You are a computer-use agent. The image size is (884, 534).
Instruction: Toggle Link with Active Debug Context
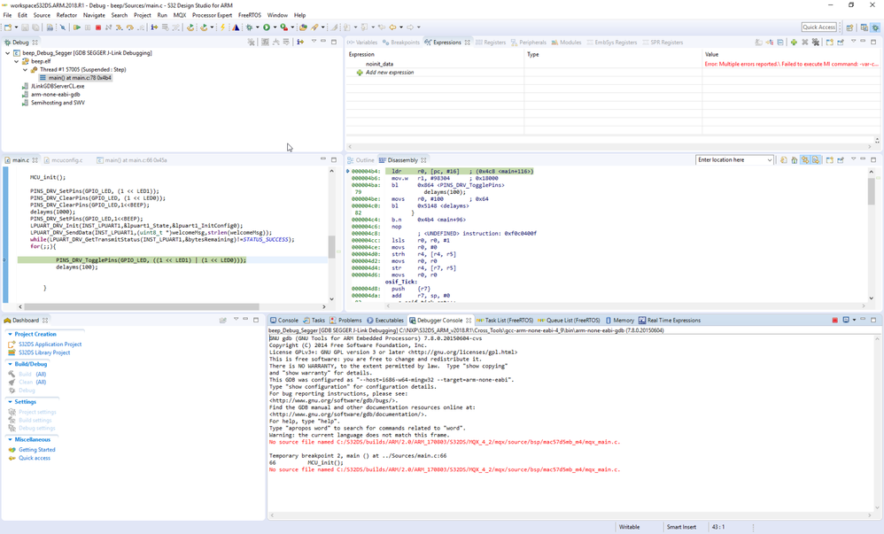[x=805, y=160]
